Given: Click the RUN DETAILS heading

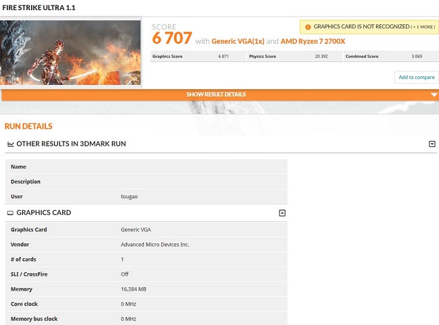Looking at the screenshot, I should click(x=28, y=126).
